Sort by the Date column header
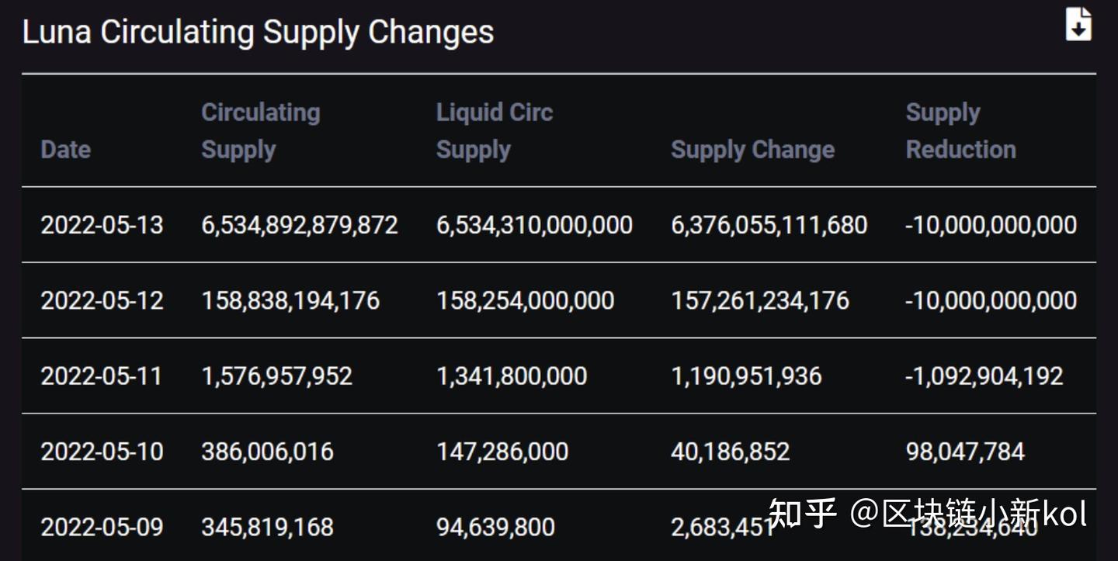 pos(65,149)
